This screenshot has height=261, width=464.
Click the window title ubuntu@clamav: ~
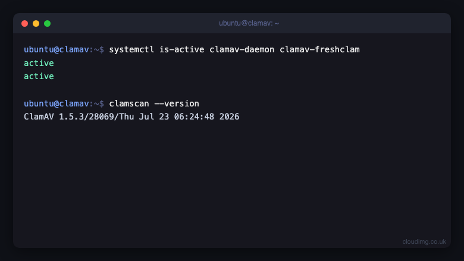pyautogui.click(x=249, y=23)
